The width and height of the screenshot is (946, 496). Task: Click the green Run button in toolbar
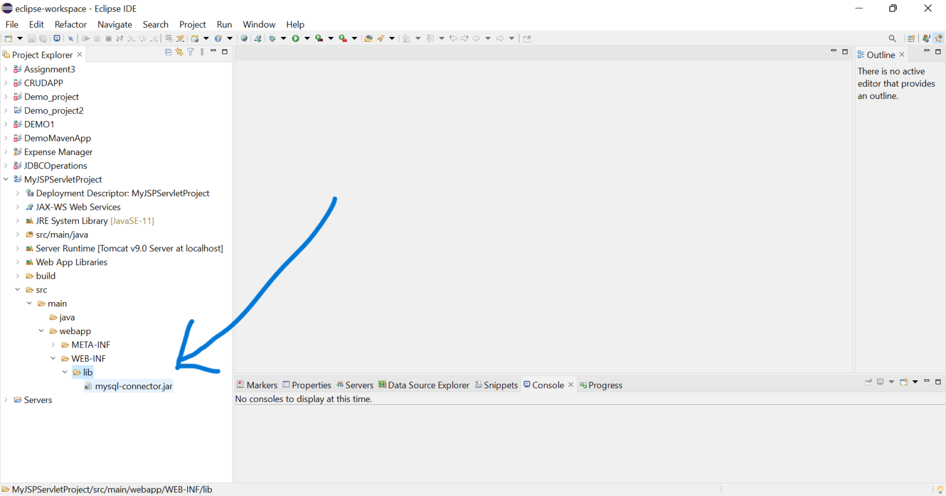(296, 38)
